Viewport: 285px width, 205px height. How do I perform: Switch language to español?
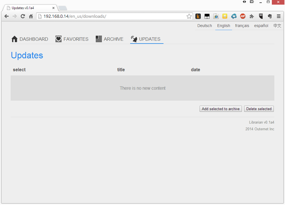point(261,26)
